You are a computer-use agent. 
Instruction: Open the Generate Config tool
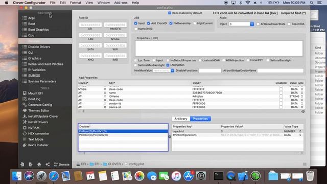40,105
